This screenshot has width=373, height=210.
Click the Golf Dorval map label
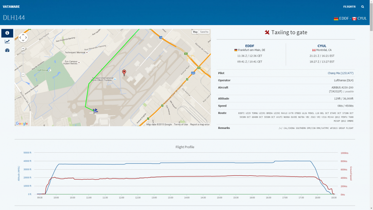(x=43, y=70)
